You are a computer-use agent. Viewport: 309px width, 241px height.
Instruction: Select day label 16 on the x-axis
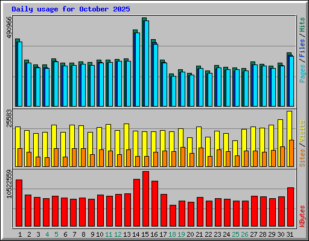[x=154, y=234]
